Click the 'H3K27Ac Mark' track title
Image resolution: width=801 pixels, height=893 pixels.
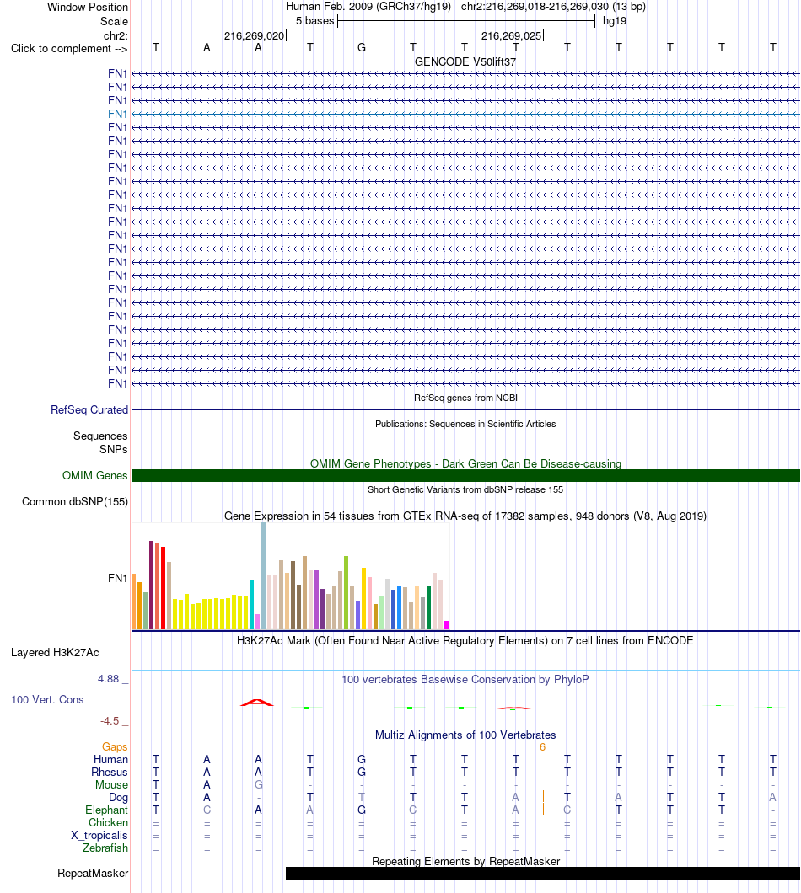pyautogui.click(x=465, y=641)
